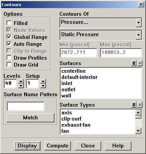Deselect all surfaces icon beside Surfaces
Screen dimensions: 146x154
[x=140, y=63]
